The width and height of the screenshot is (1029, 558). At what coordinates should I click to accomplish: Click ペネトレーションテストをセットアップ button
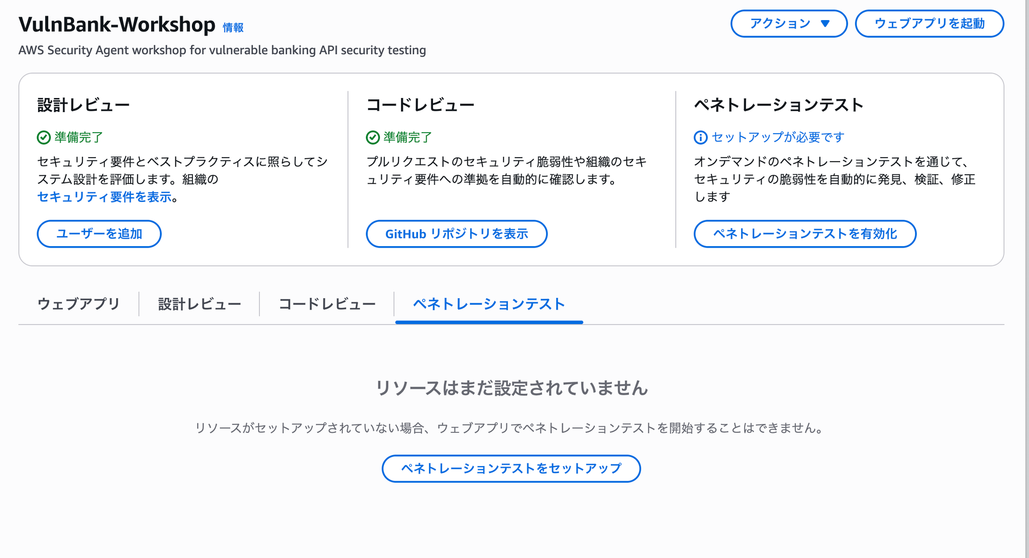(511, 468)
